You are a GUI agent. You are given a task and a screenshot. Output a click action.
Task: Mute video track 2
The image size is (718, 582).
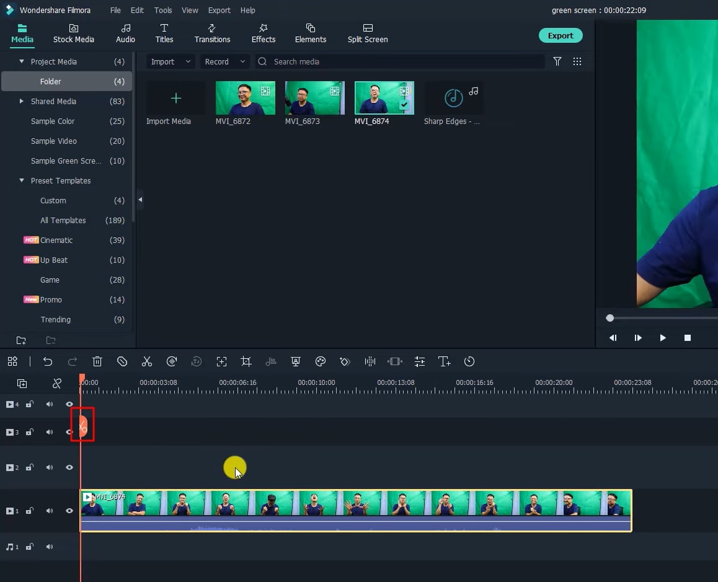pyautogui.click(x=50, y=467)
